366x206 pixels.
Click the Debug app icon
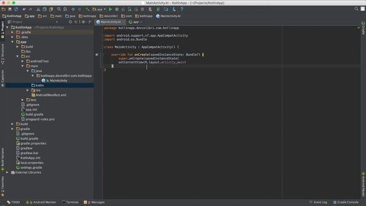pos(117,9)
